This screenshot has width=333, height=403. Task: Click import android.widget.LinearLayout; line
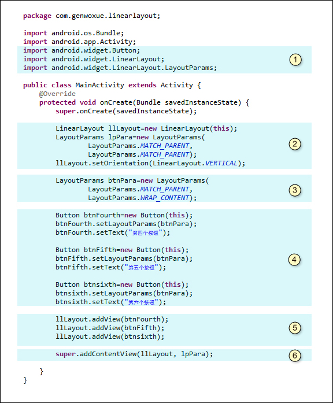[x=94, y=59]
